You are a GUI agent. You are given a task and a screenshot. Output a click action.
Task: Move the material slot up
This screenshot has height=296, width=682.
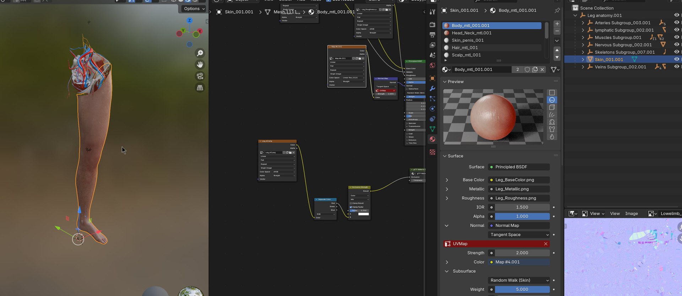(x=557, y=50)
